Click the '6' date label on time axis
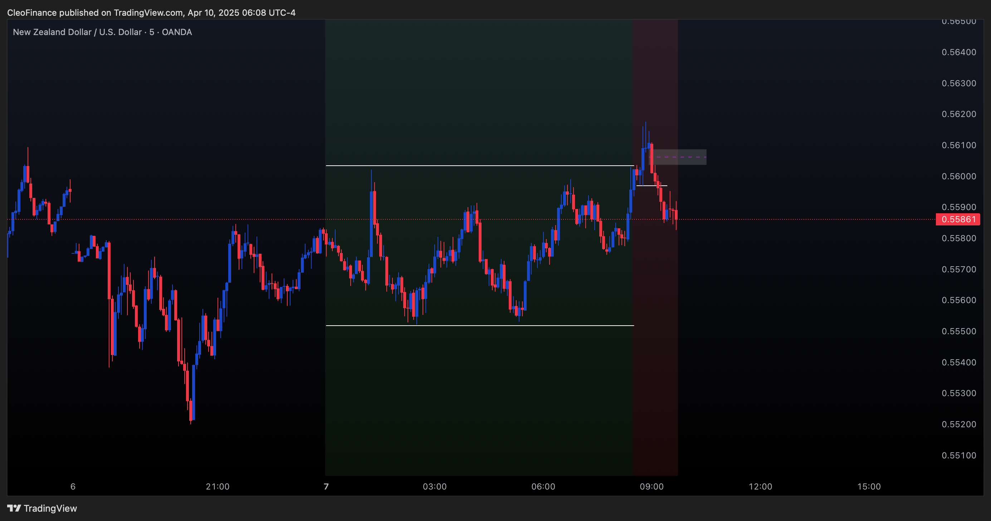This screenshot has height=521, width=991. click(x=73, y=487)
